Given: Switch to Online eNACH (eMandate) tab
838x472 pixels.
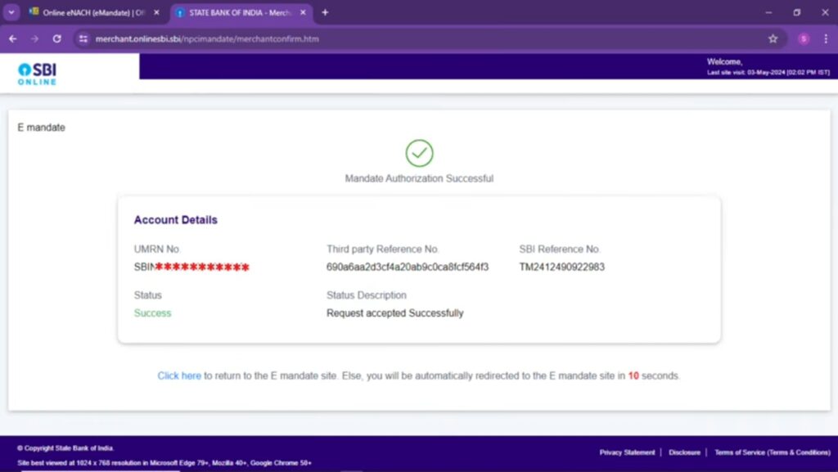Looking at the screenshot, I should tap(88, 12).
